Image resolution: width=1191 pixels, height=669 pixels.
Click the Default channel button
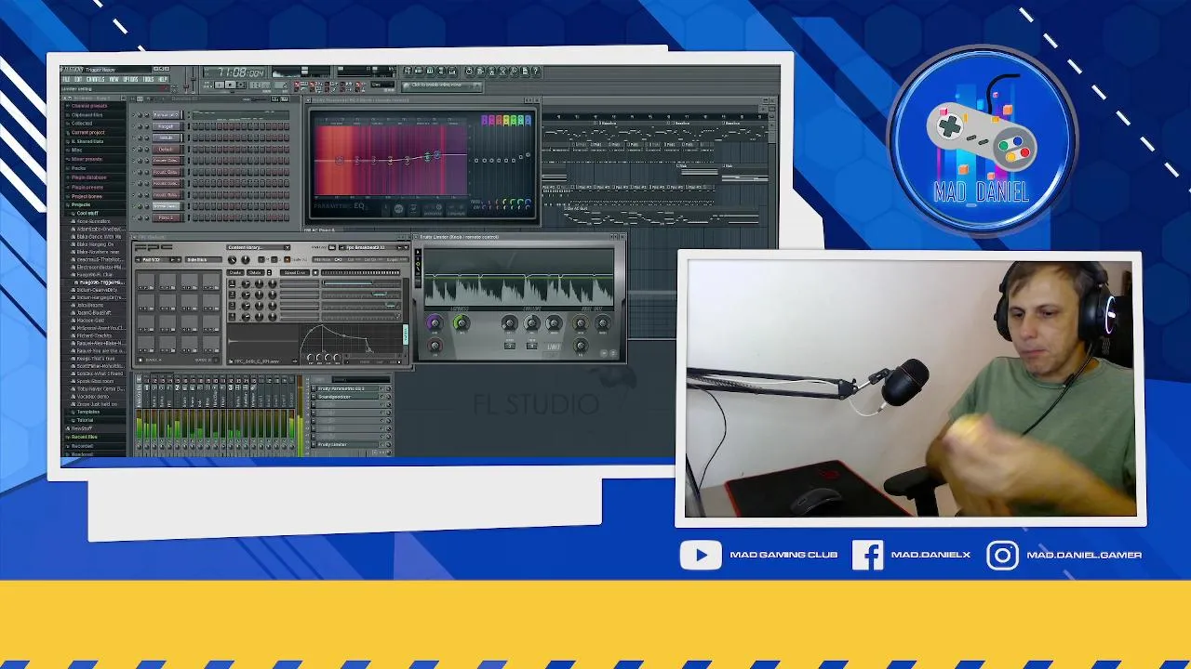click(166, 150)
